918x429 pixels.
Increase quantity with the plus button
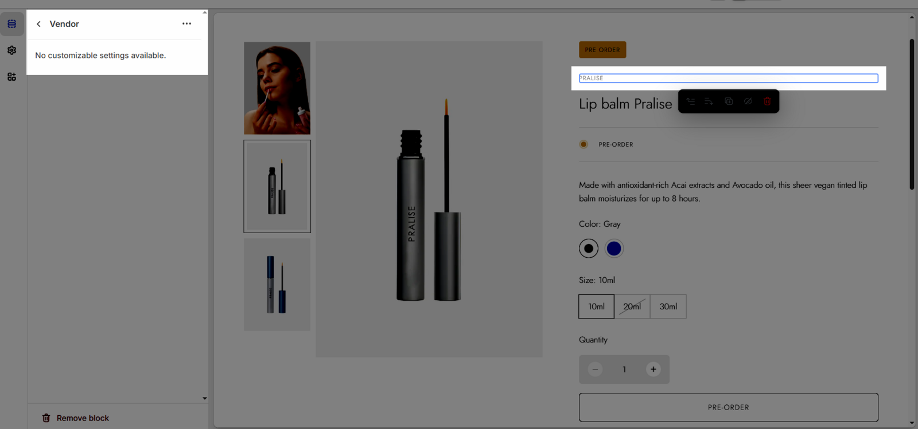(x=653, y=369)
